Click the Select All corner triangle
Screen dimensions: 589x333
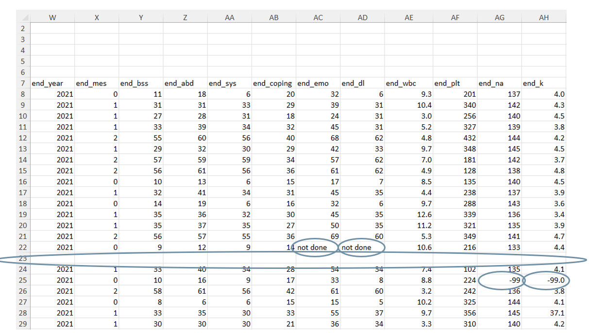[x=23, y=17]
